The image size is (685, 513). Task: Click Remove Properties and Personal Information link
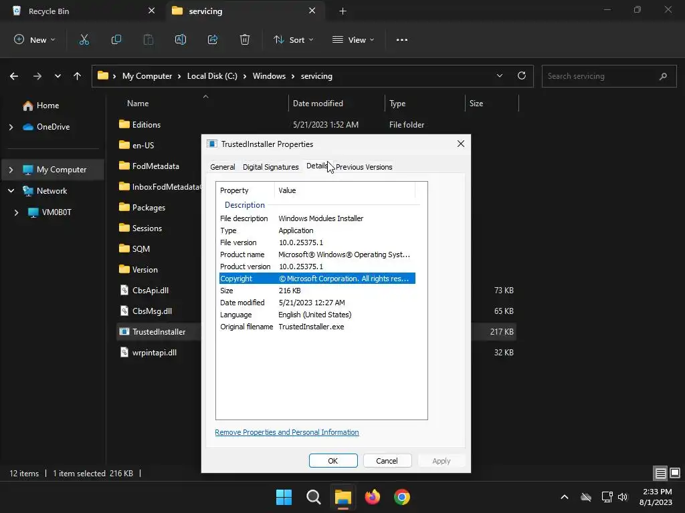pyautogui.click(x=286, y=432)
